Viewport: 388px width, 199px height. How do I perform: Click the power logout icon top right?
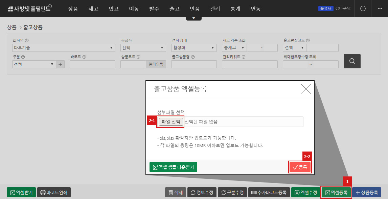pyautogui.click(x=363, y=8)
